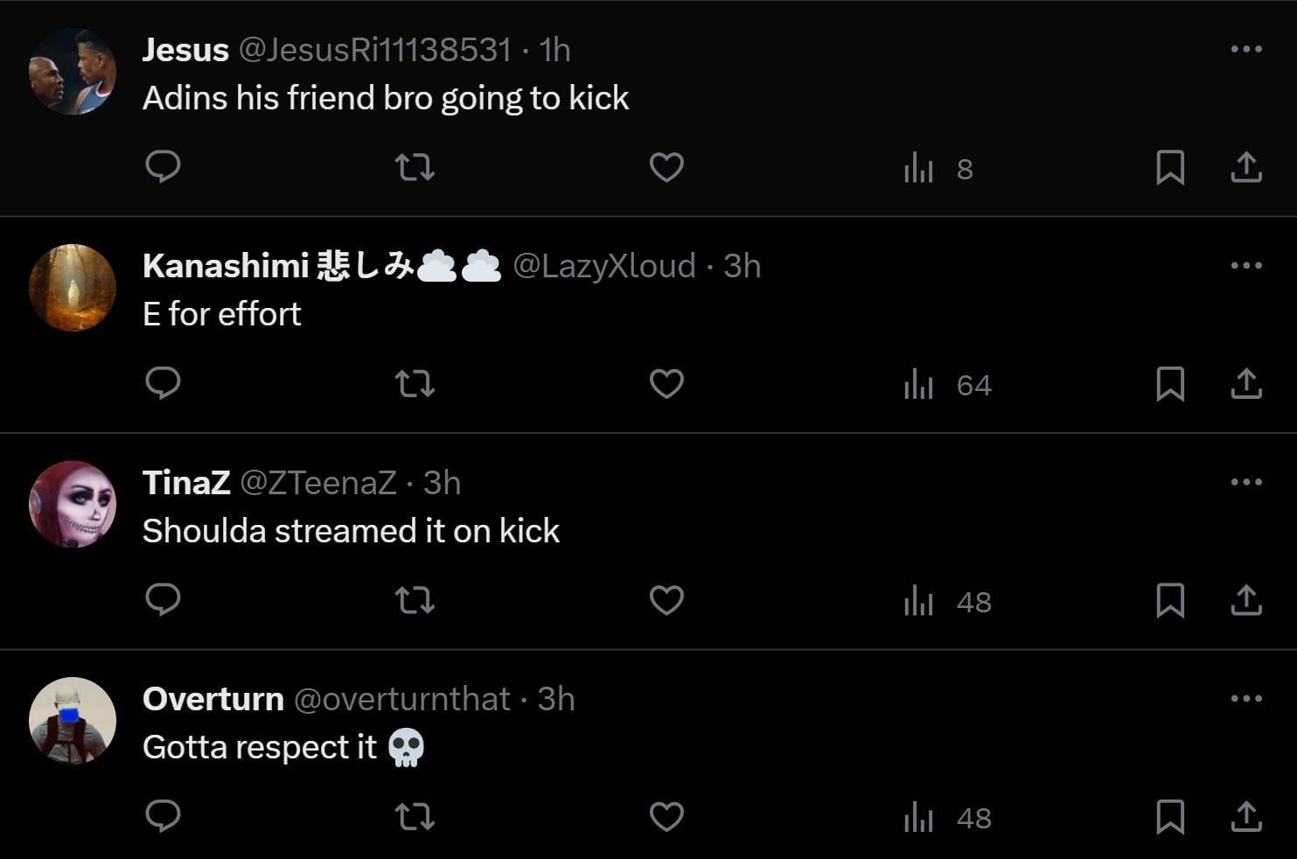Open more options for Jesus's tweet
1297x859 pixels.
click(1245, 49)
